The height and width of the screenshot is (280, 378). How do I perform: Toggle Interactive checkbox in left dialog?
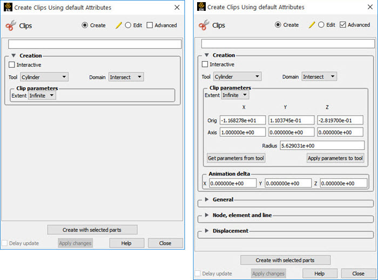pos(11,65)
